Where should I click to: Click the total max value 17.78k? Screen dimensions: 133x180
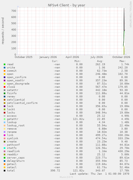(124, 171)
